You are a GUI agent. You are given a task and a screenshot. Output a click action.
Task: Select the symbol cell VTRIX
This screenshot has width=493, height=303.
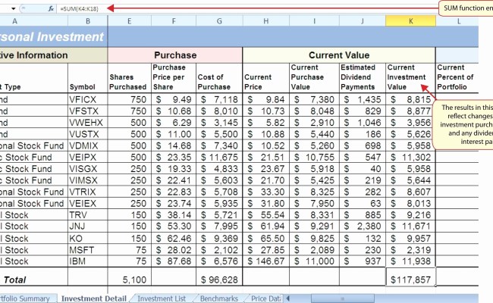click(x=88, y=192)
